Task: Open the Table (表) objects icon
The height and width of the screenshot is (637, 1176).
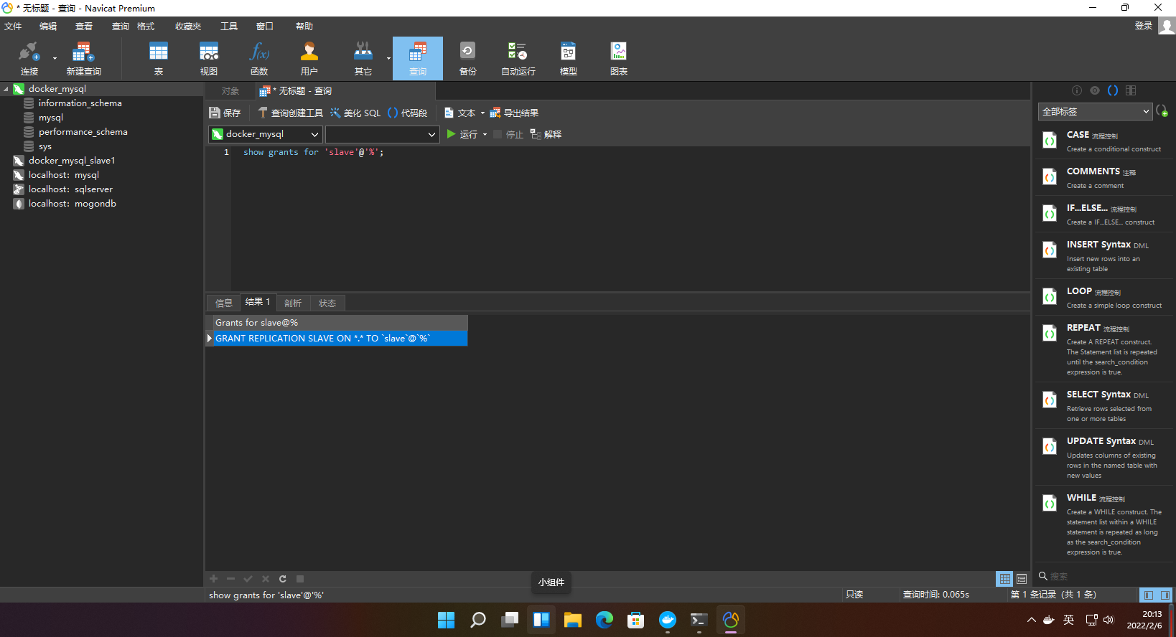Action: (x=159, y=58)
